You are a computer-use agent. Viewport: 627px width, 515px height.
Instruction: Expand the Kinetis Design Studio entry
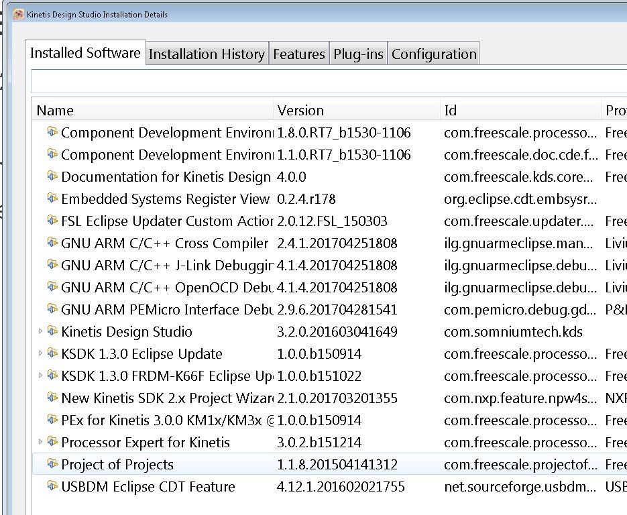click(40, 331)
